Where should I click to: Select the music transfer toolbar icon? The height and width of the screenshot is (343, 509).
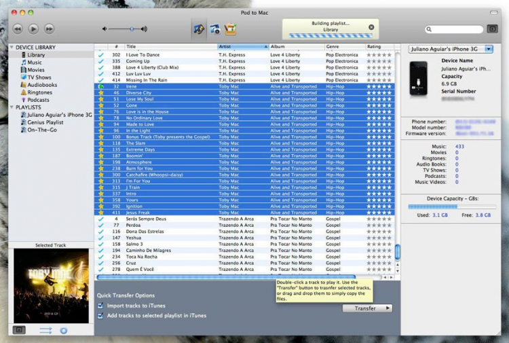click(x=199, y=29)
